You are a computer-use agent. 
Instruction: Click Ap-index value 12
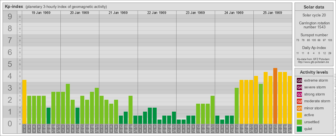324,53
